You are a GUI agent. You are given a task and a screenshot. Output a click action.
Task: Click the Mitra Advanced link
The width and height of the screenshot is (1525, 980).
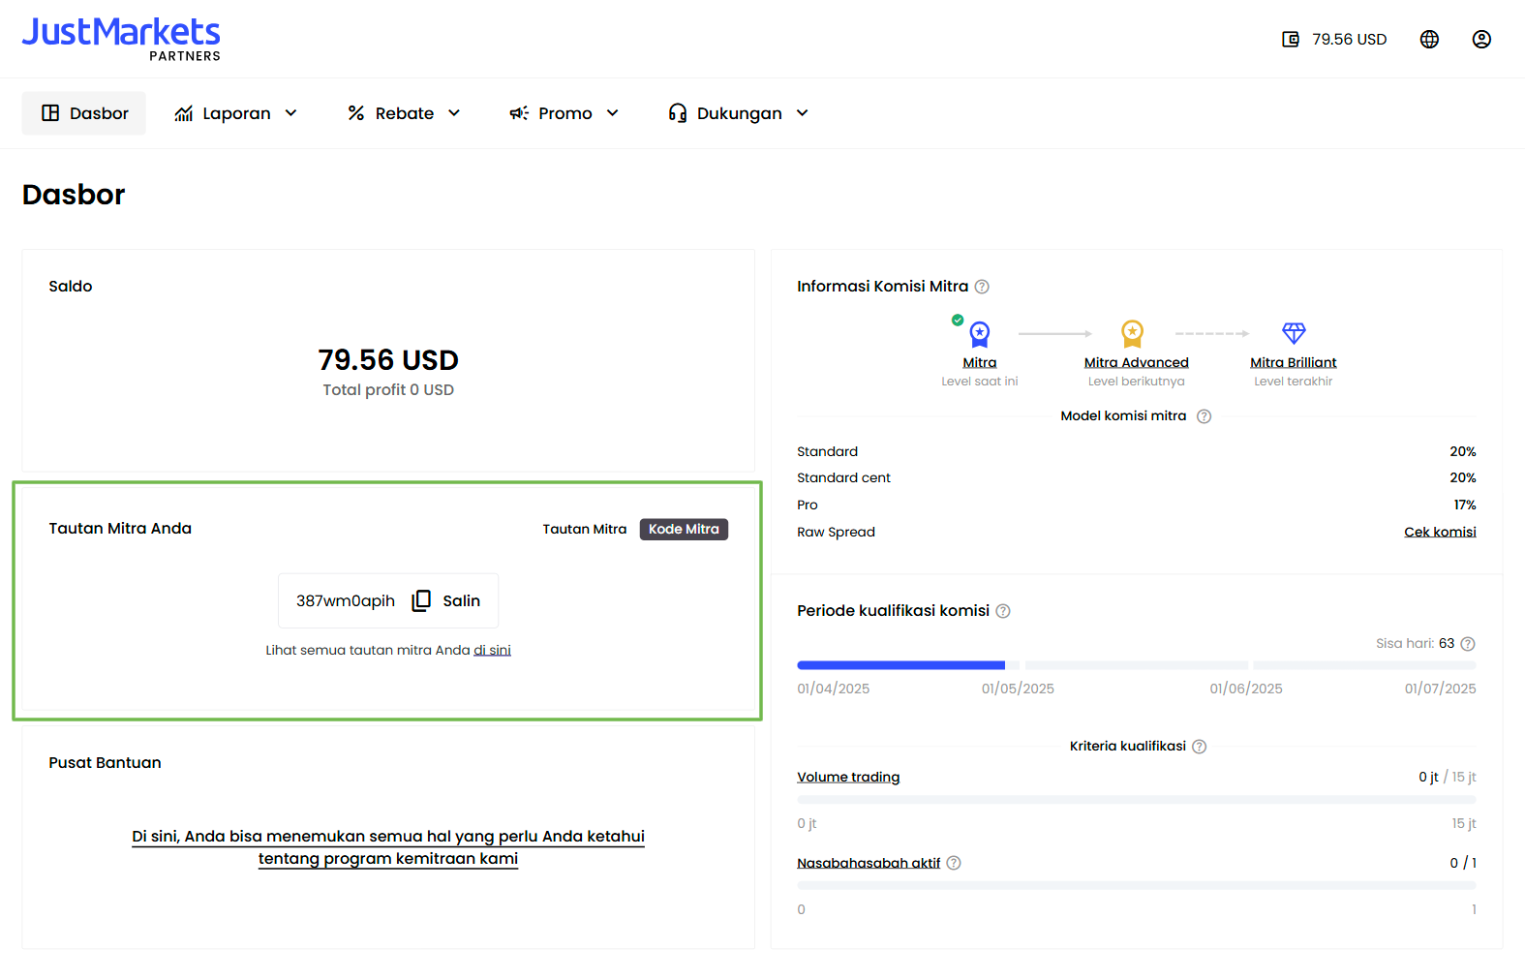[1136, 362]
